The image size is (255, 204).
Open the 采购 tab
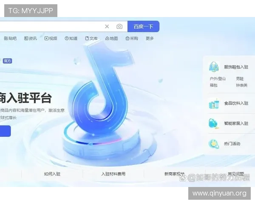[x=132, y=38]
